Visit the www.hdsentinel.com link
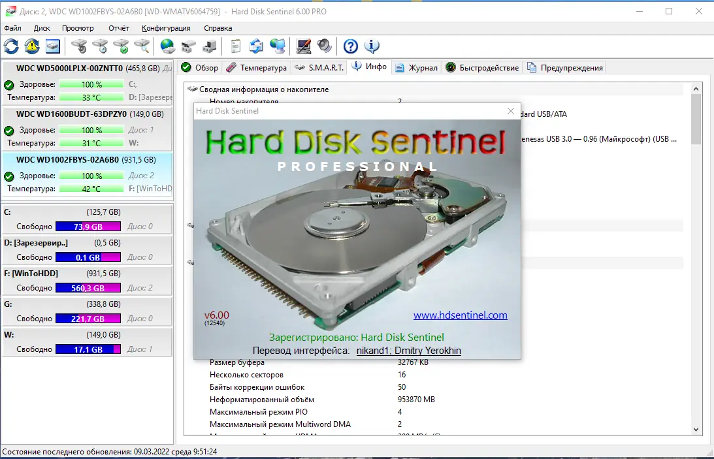This screenshot has height=459, width=714. coord(461,315)
